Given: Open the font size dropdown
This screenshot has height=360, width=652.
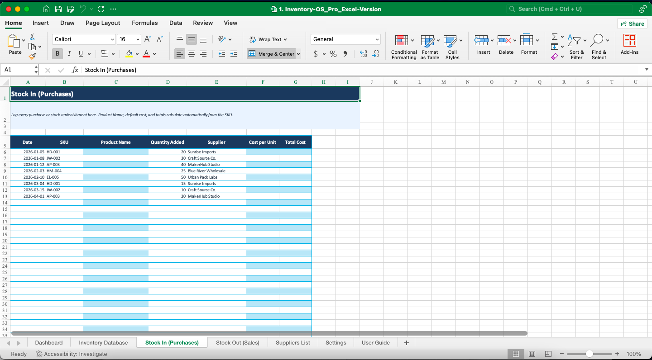Looking at the screenshot, I should point(129,39).
